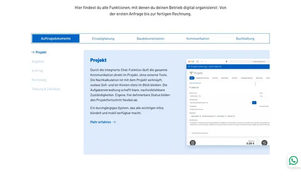
Task: Click the paragraph starting "Durch die integrierte Chat-Funktion"
Action: pyautogui.click(x=130, y=85)
